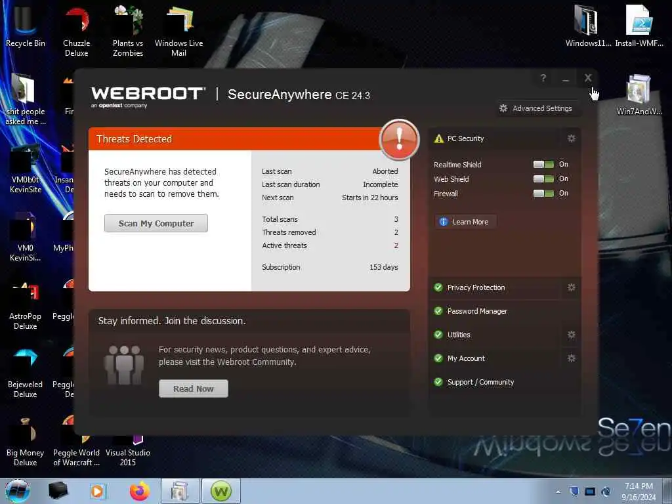Click network icon in system tray
This screenshot has height=504, width=672.
(590, 492)
